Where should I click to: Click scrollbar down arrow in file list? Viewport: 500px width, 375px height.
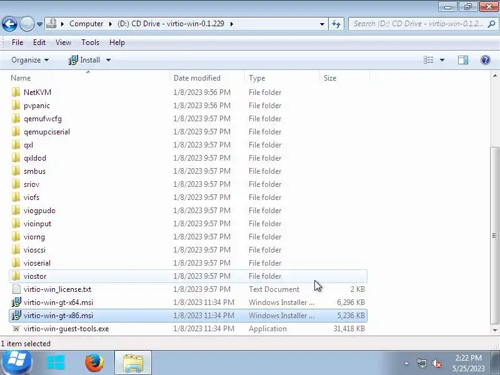[495, 331]
